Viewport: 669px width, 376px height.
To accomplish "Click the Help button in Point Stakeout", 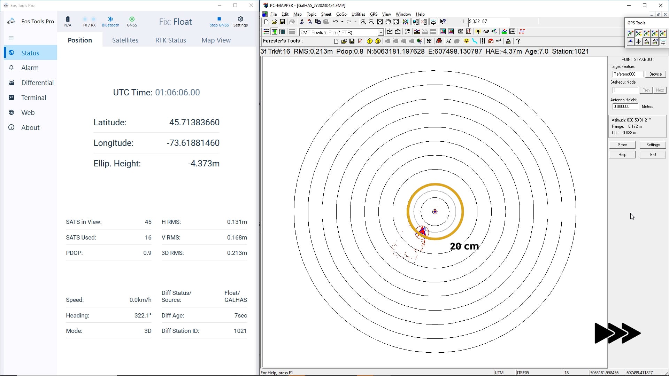I will coord(623,154).
